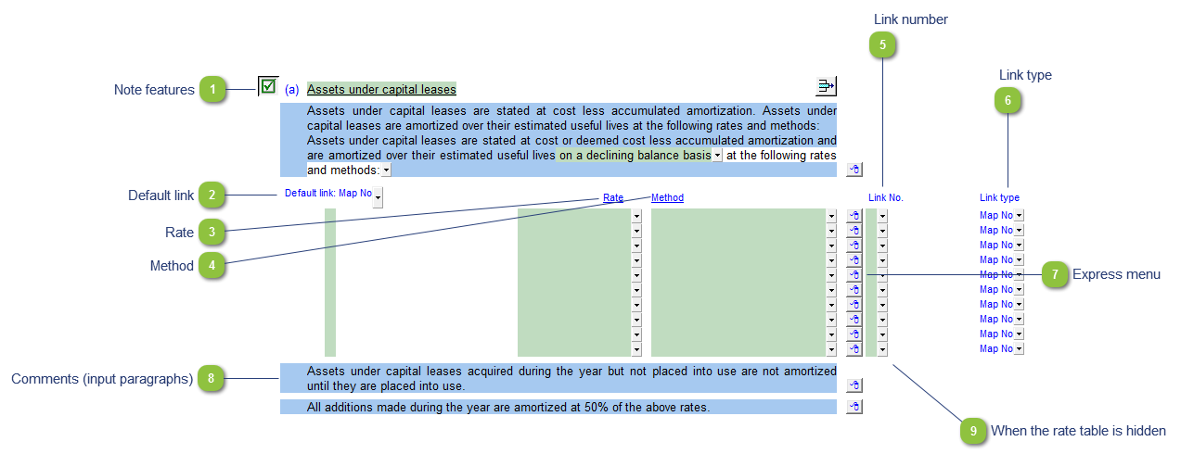Viewport: 1181px width, 454px height.
Task: Click the 'Default link: Map No' text
Action: click(x=327, y=194)
